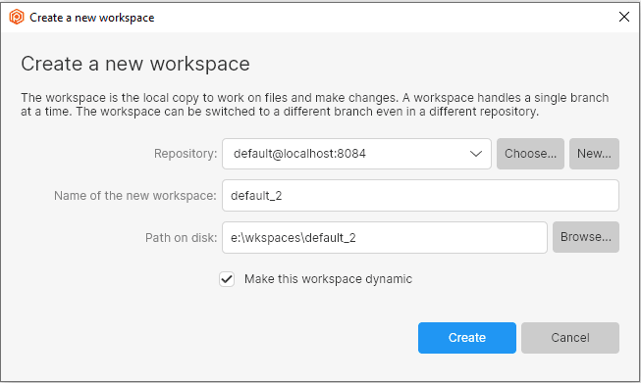Viewport: 641px width, 383px height.
Task: Toggle Make this workspace dynamic checkbox
Action: point(227,279)
